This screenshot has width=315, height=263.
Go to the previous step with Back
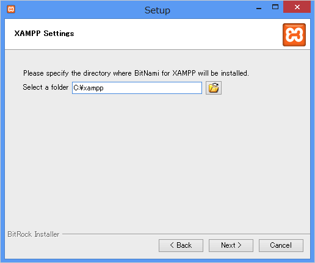[181, 245]
